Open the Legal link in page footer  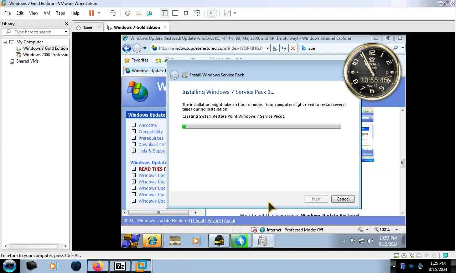198,221
